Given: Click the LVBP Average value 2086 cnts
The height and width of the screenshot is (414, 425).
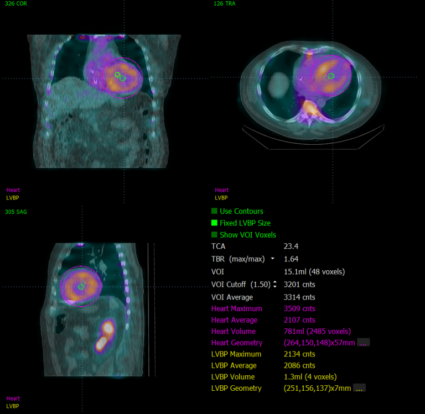Looking at the screenshot, I should coord(299,365).
